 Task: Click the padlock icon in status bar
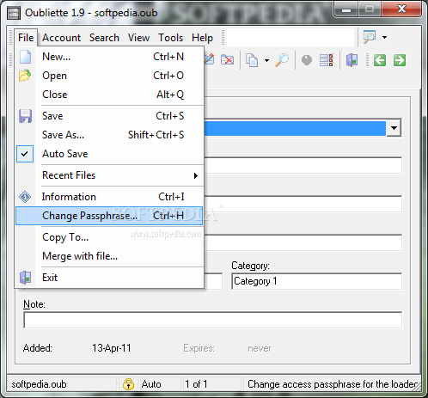pos(128,384)
